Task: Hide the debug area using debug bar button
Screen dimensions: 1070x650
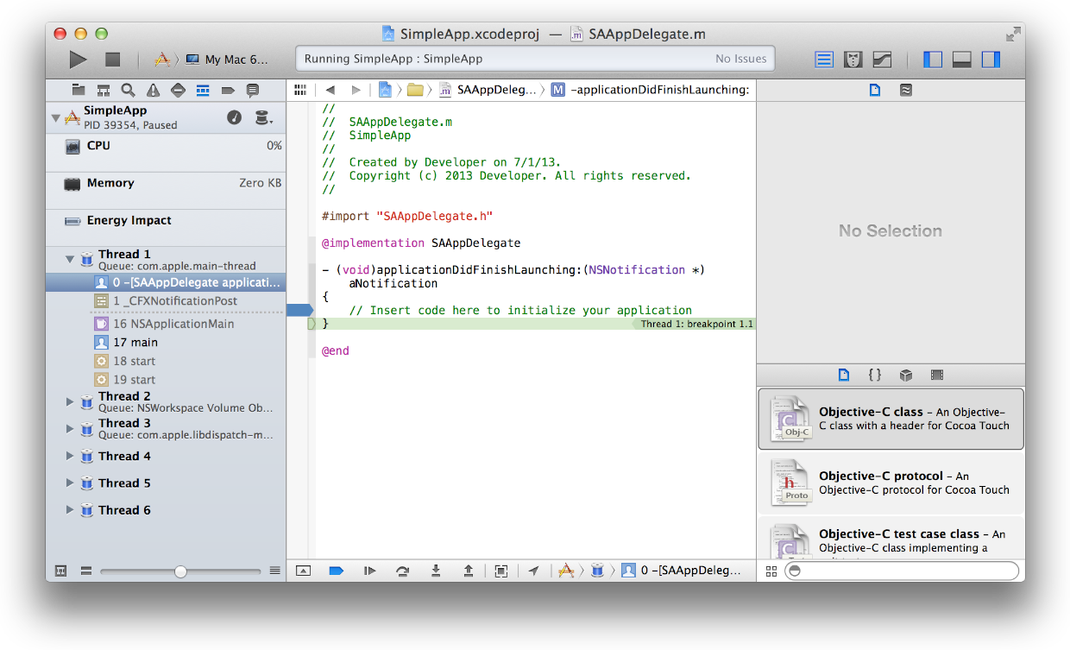Action: click(x=303, y=571)
